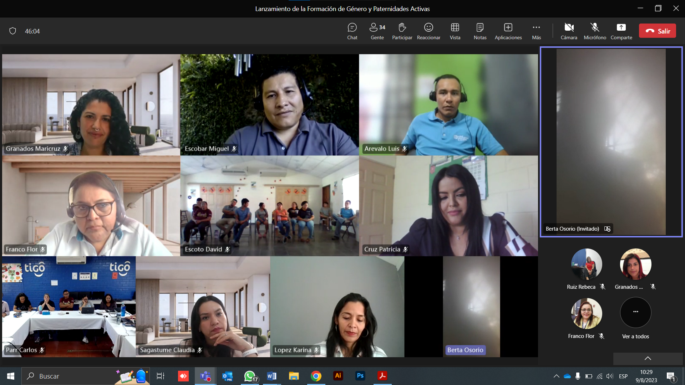Screen dimensions: 685x385
Task: Open the Reaccionar emoji menu
Action: point(428,31)
